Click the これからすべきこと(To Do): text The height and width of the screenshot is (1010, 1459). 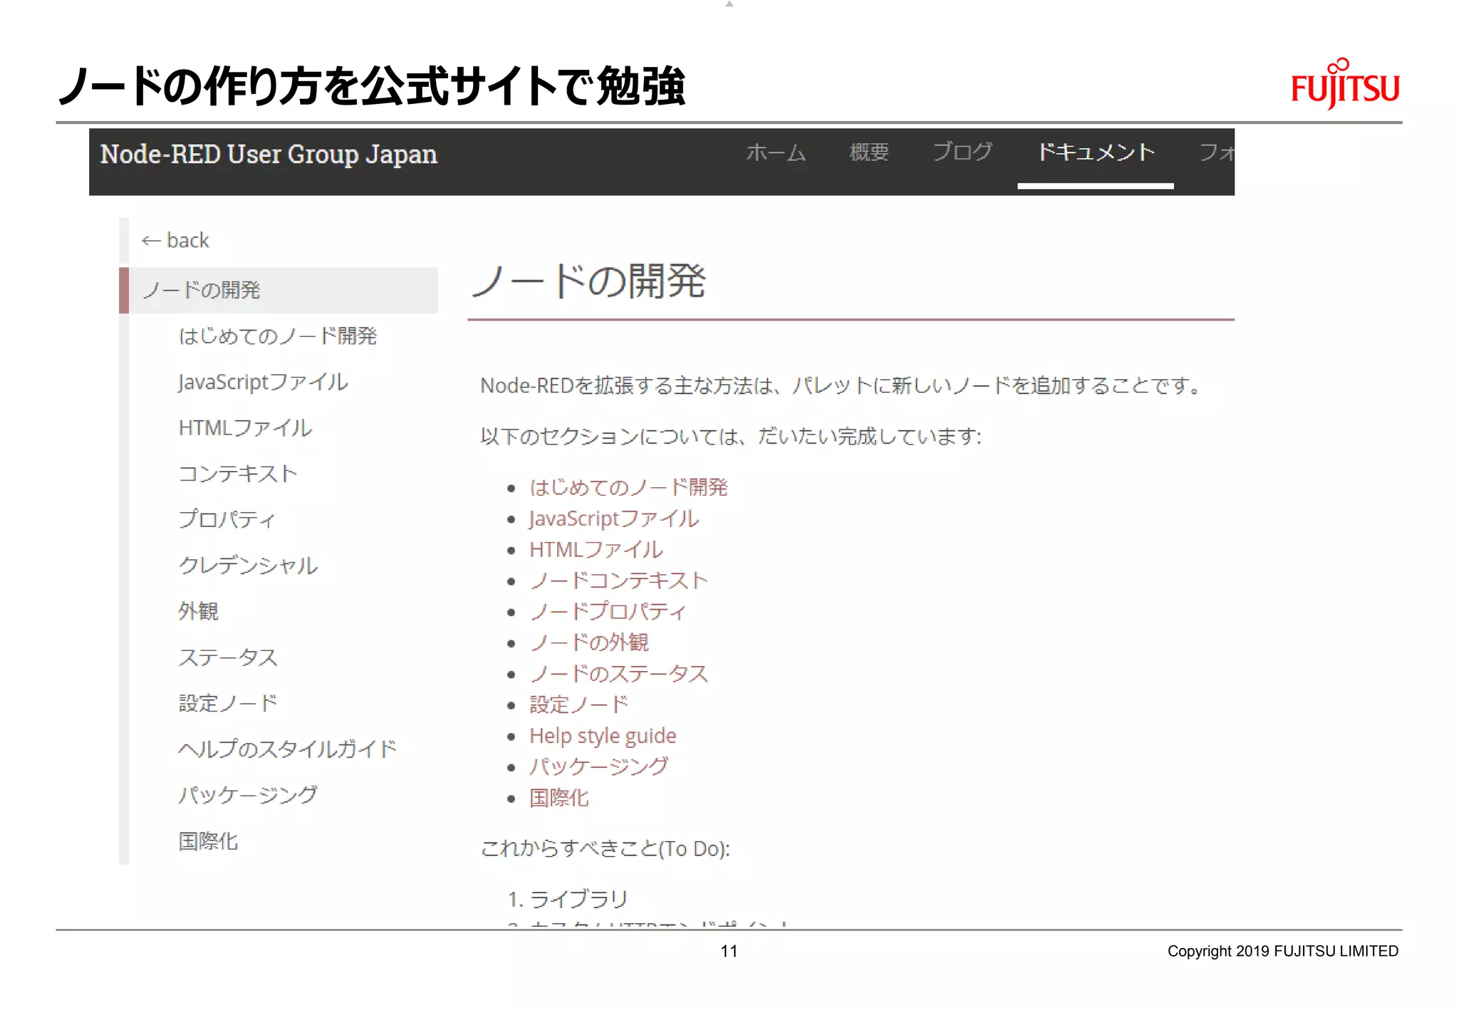click(606, 849)
